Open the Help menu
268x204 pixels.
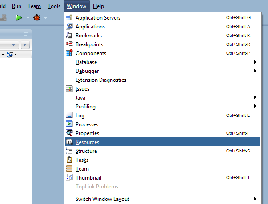point(98,6)
